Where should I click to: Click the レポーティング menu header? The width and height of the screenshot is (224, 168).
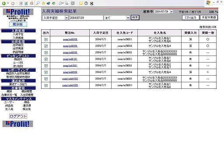tap(18, 70)
